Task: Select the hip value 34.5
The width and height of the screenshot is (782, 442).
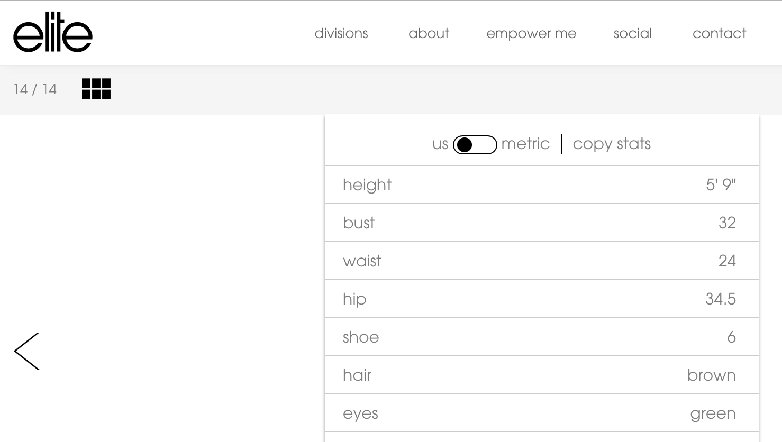Action: click(x=721, y=299)
